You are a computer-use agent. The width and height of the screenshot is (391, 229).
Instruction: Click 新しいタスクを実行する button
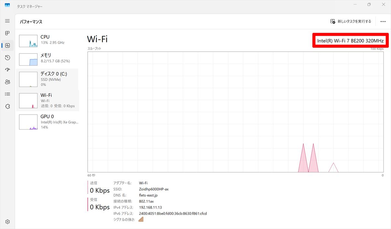click(351, 21)
